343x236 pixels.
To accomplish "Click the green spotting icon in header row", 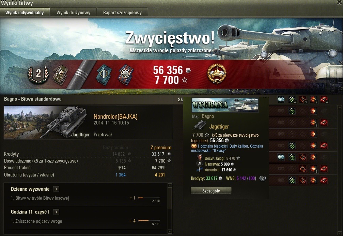I will click(x=292, y=100).
